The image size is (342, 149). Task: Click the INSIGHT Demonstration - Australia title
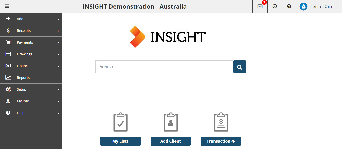134,7
